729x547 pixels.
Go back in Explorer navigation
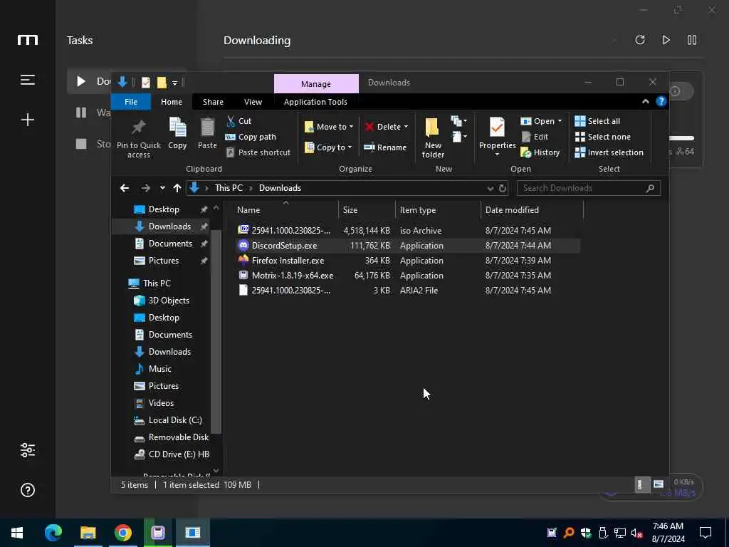click(124, 188)
